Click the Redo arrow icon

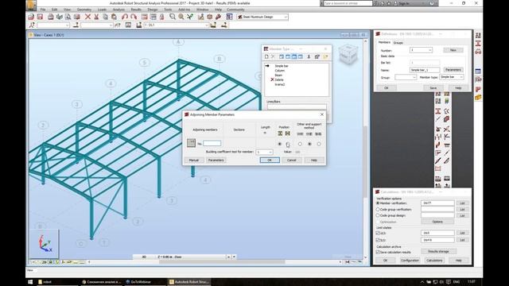[134, 17]
